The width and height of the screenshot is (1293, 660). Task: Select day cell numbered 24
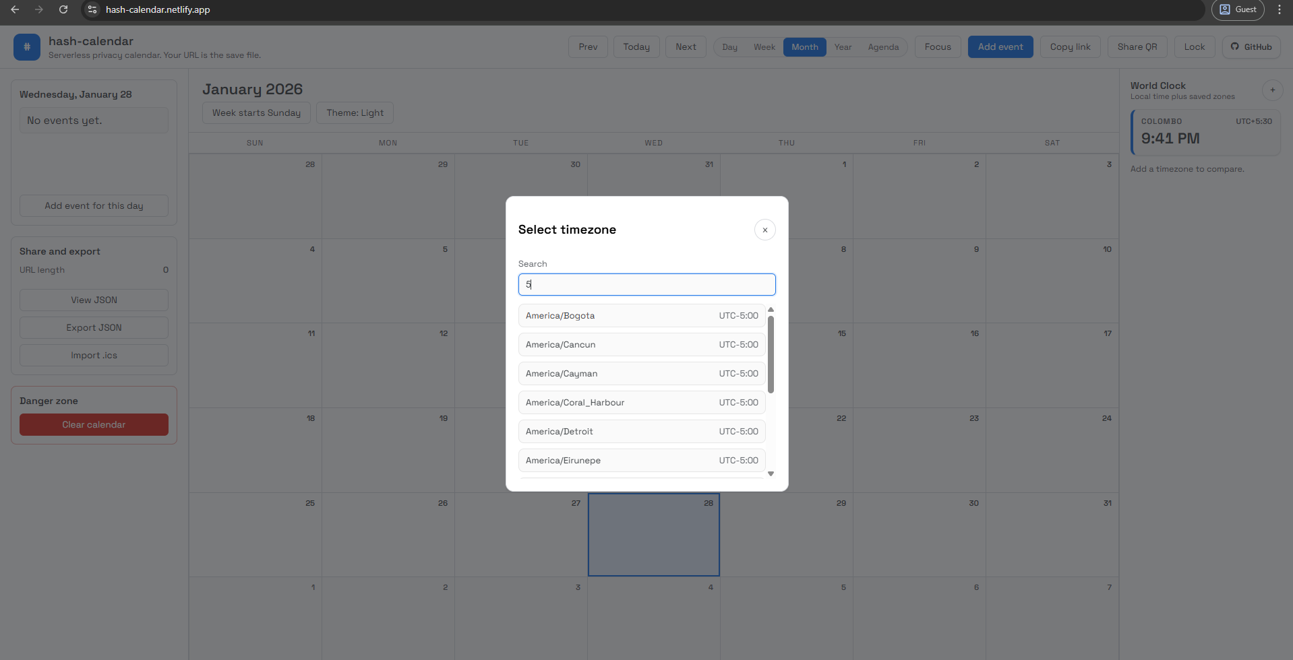(1052, 451)
